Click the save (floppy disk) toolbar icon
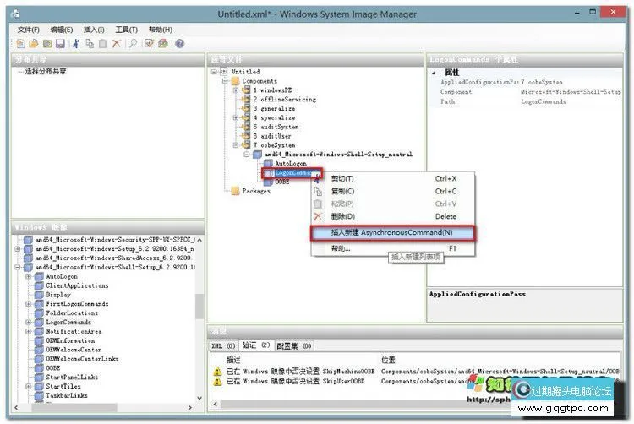634x424 pixels. pyautogui.click(x=60, y=43)
